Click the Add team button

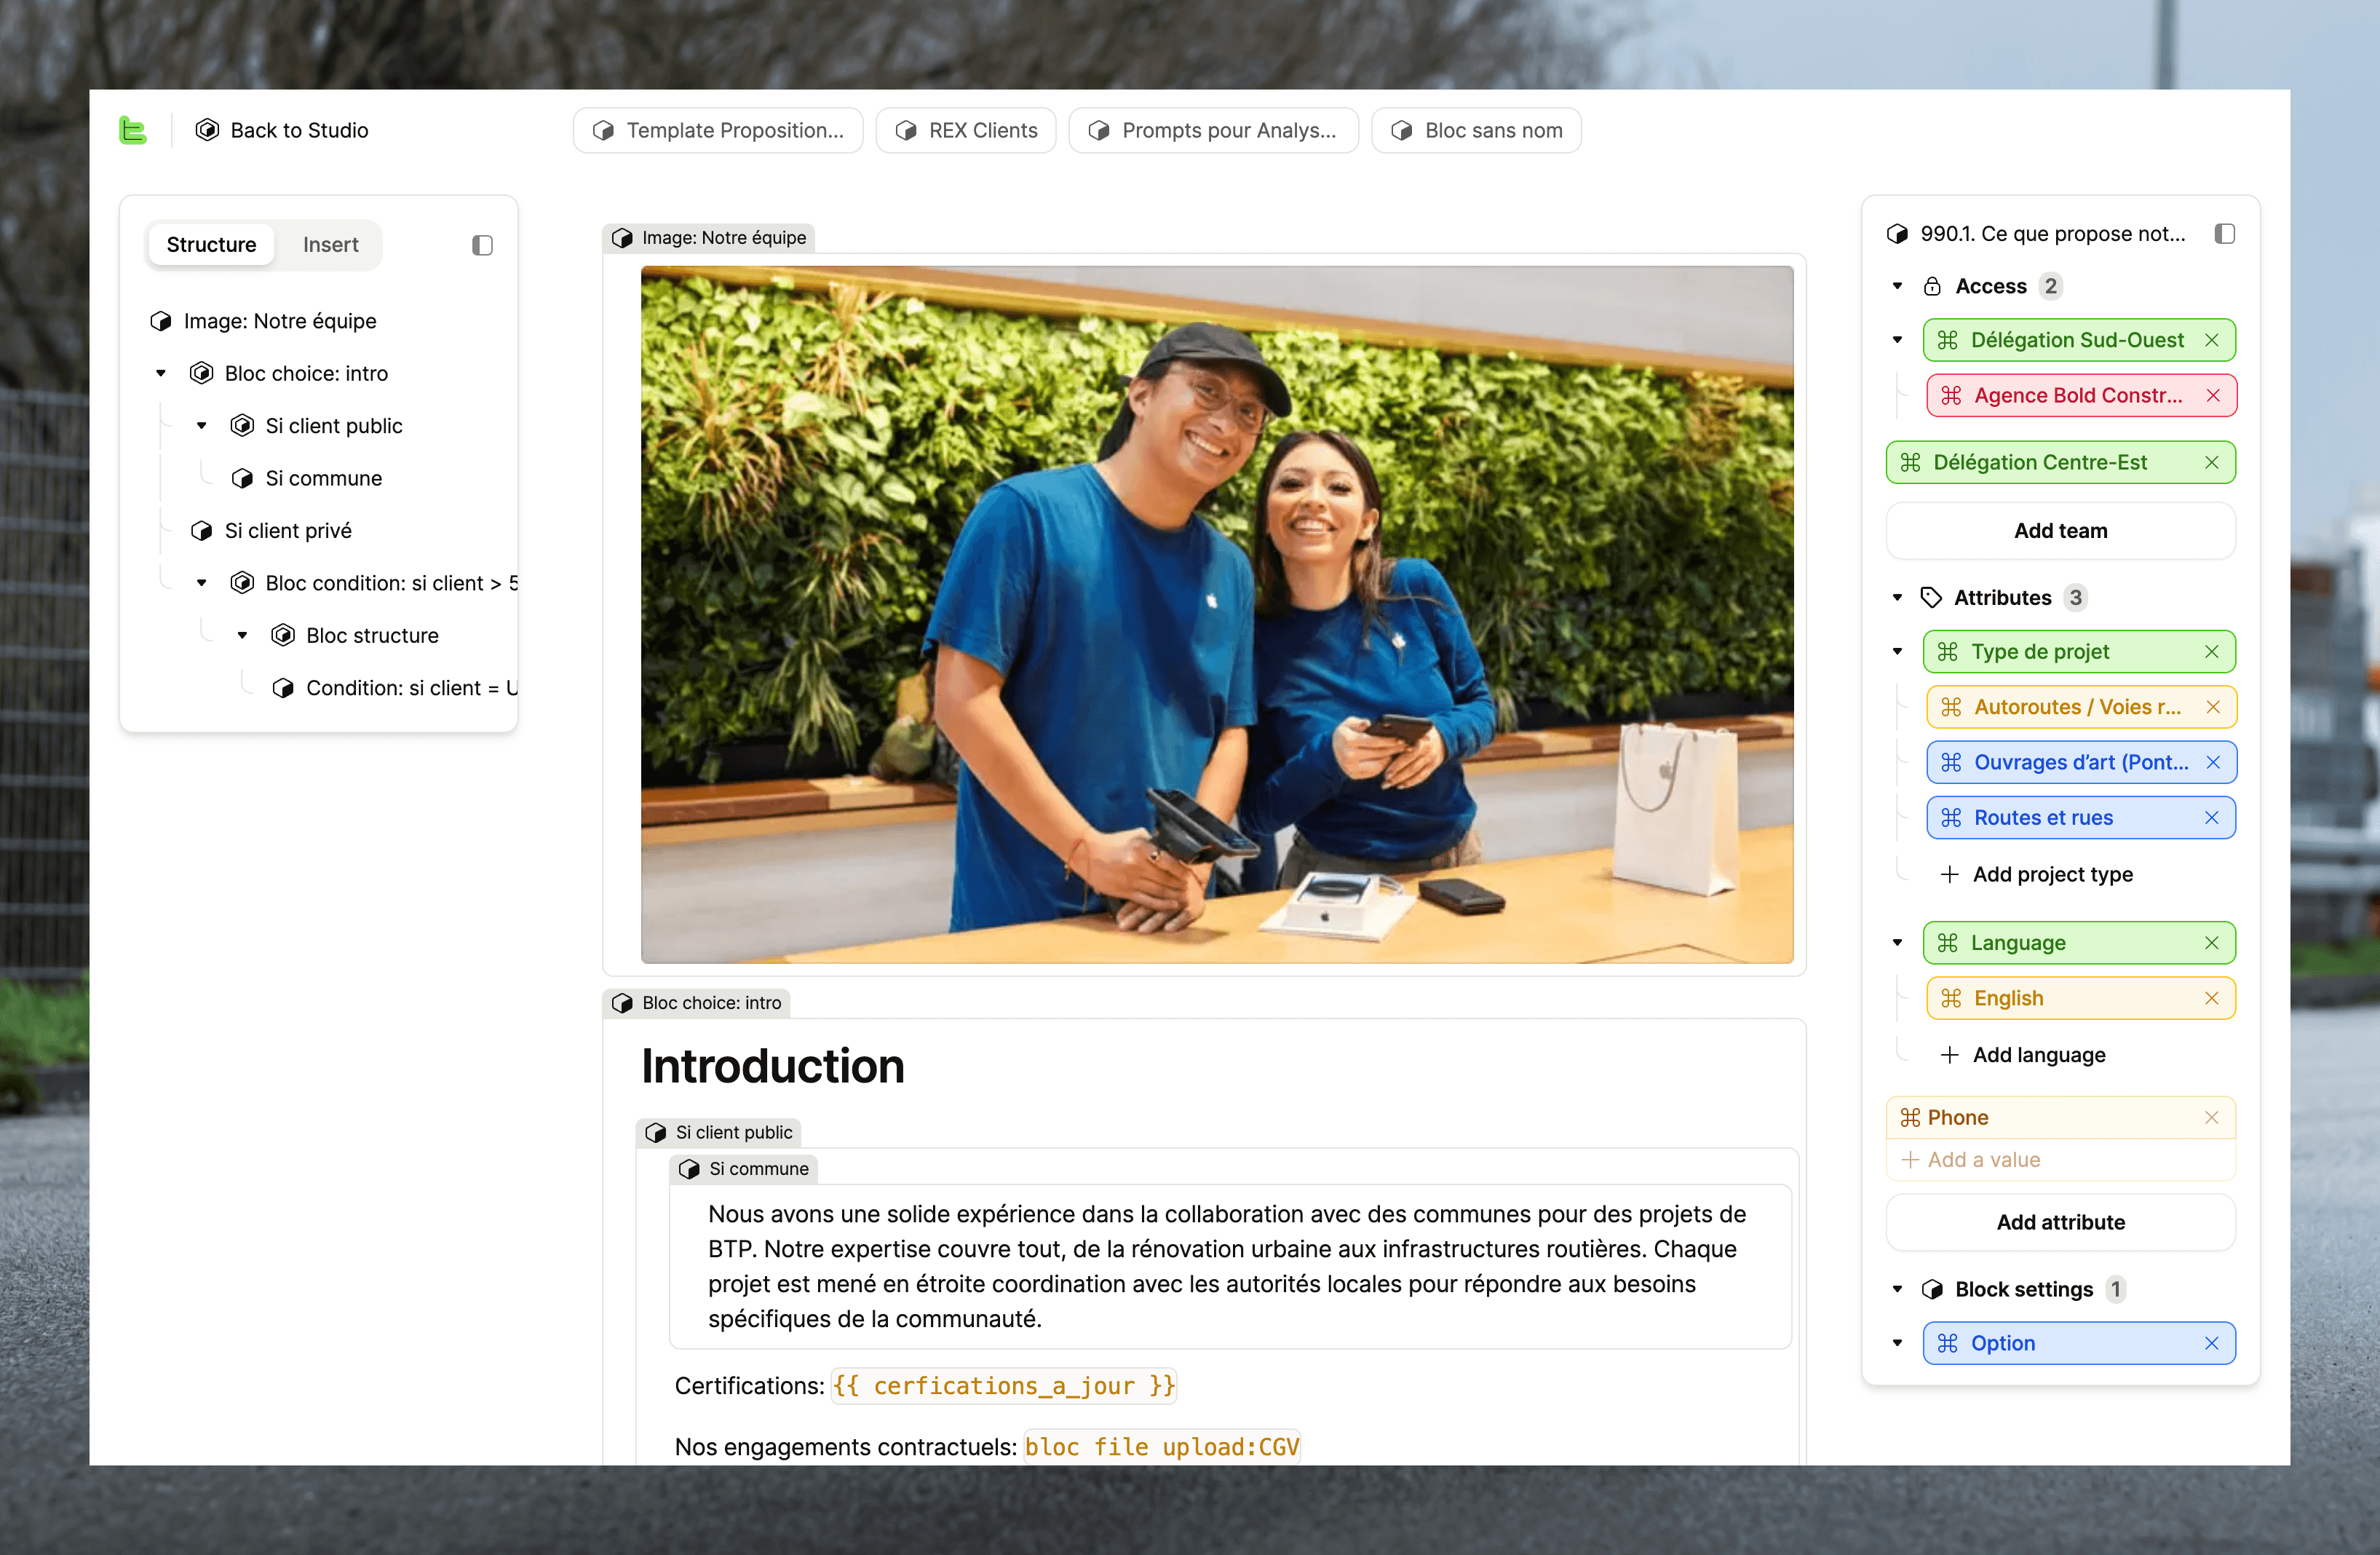pyautogui.click(x=2060, y=531)
